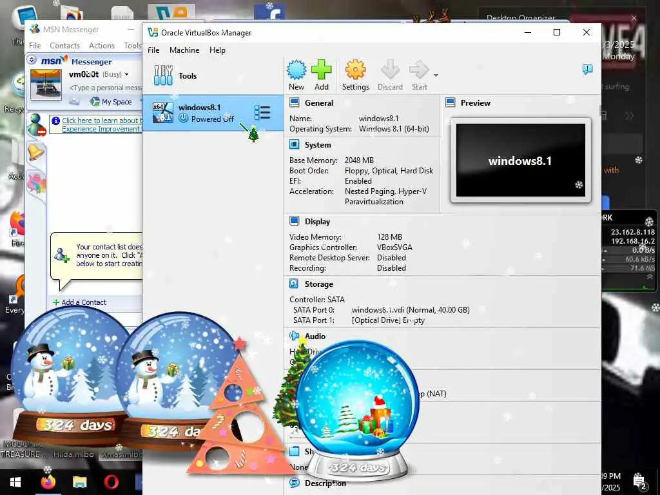Open Firefox from the taskbar
Image resolution: width=660 pixels, height=495 pixels.
48,482
